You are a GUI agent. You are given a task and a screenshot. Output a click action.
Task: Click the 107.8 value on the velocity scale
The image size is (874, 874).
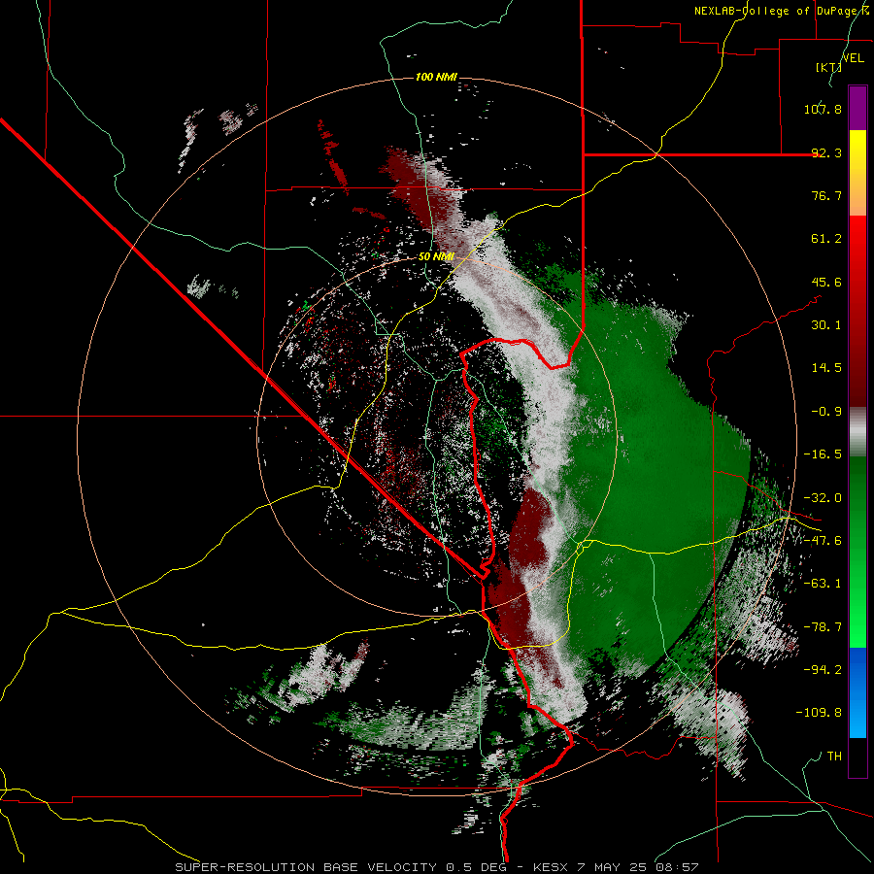823,109
